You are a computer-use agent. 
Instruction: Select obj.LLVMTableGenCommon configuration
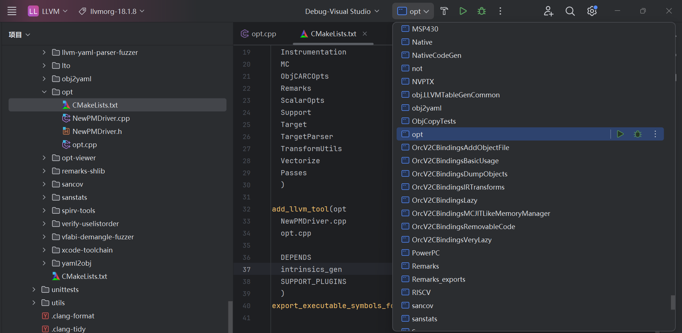(x=530, y=95)
